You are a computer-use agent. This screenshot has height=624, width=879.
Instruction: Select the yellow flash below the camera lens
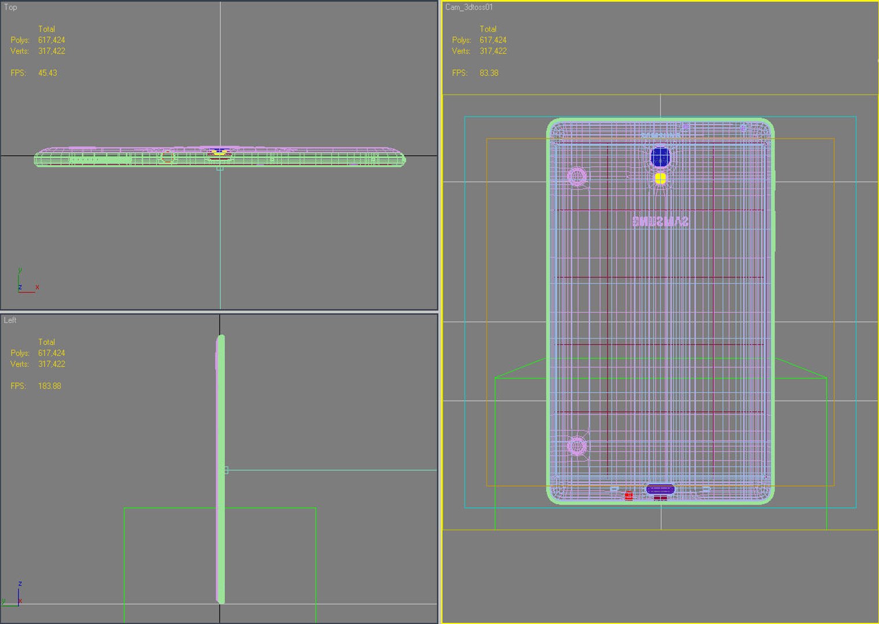(x=660, y=179)
